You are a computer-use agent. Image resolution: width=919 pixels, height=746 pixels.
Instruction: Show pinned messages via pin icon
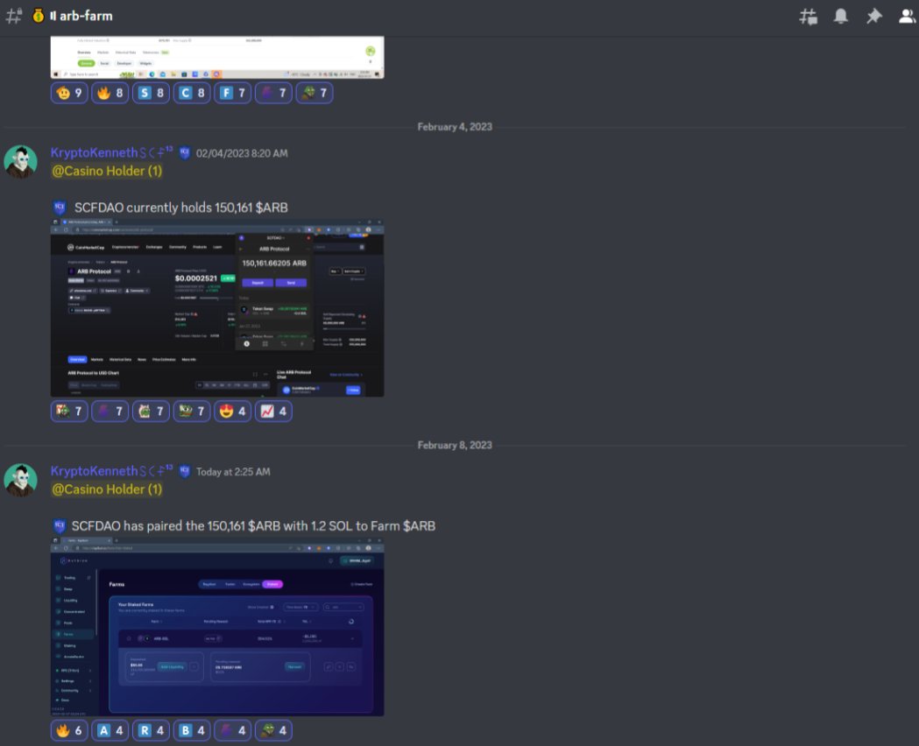coord(873,16)
